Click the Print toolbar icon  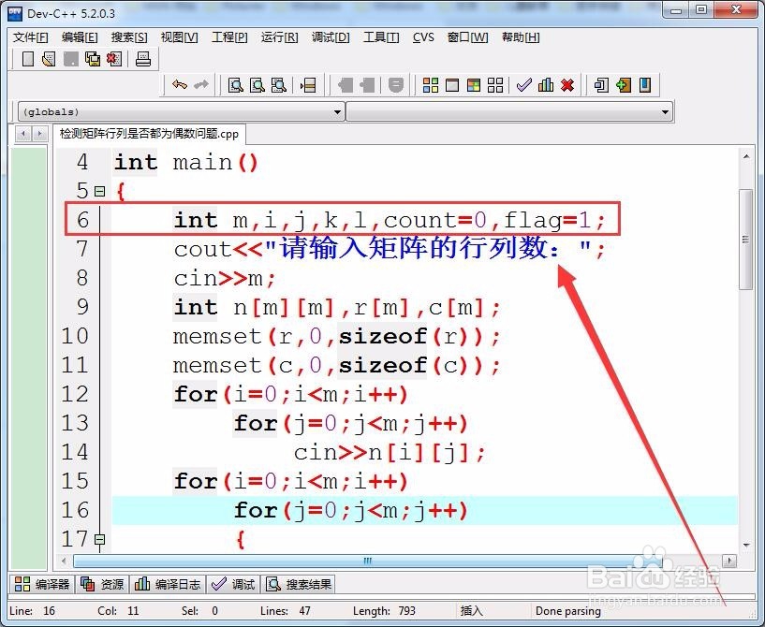tap(143, 59)
